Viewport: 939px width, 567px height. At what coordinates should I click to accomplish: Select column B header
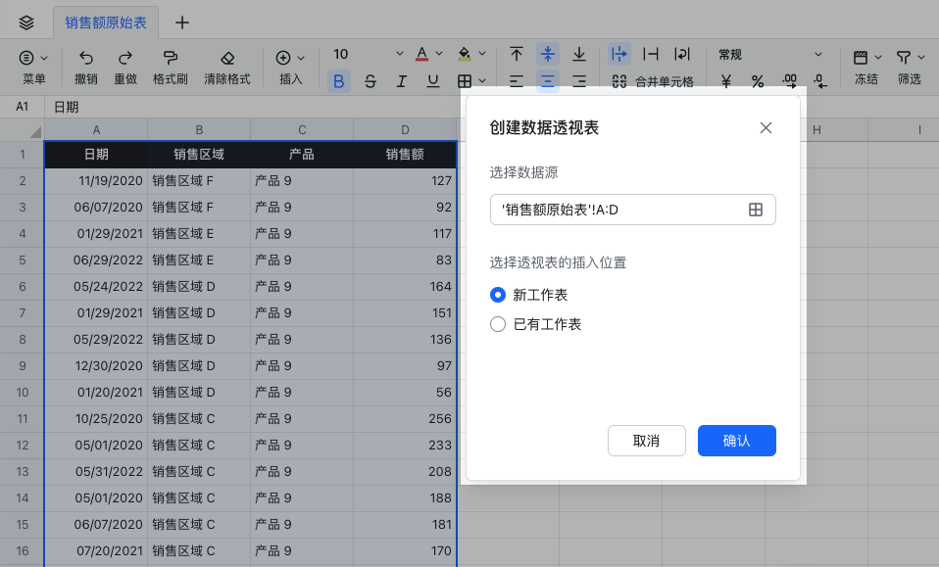[199, 130]
